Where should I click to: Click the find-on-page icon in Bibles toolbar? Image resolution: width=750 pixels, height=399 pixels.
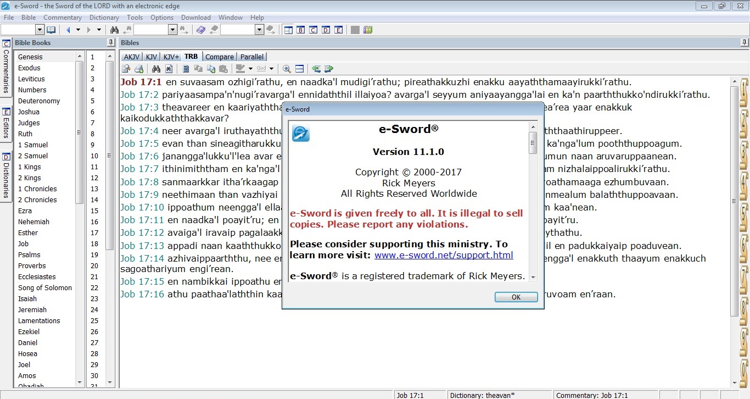point(169,69)
